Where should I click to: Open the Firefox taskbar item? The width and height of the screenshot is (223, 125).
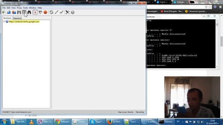(x=115, y=122)
